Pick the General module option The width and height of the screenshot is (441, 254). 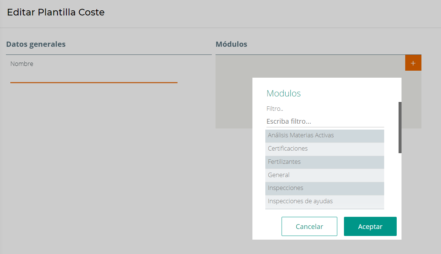point(324,175)
